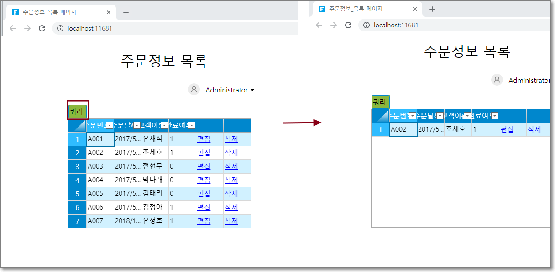Click the 편집 link for customer 김태리
Screen dimensions: 555x272
pos(204,194)
